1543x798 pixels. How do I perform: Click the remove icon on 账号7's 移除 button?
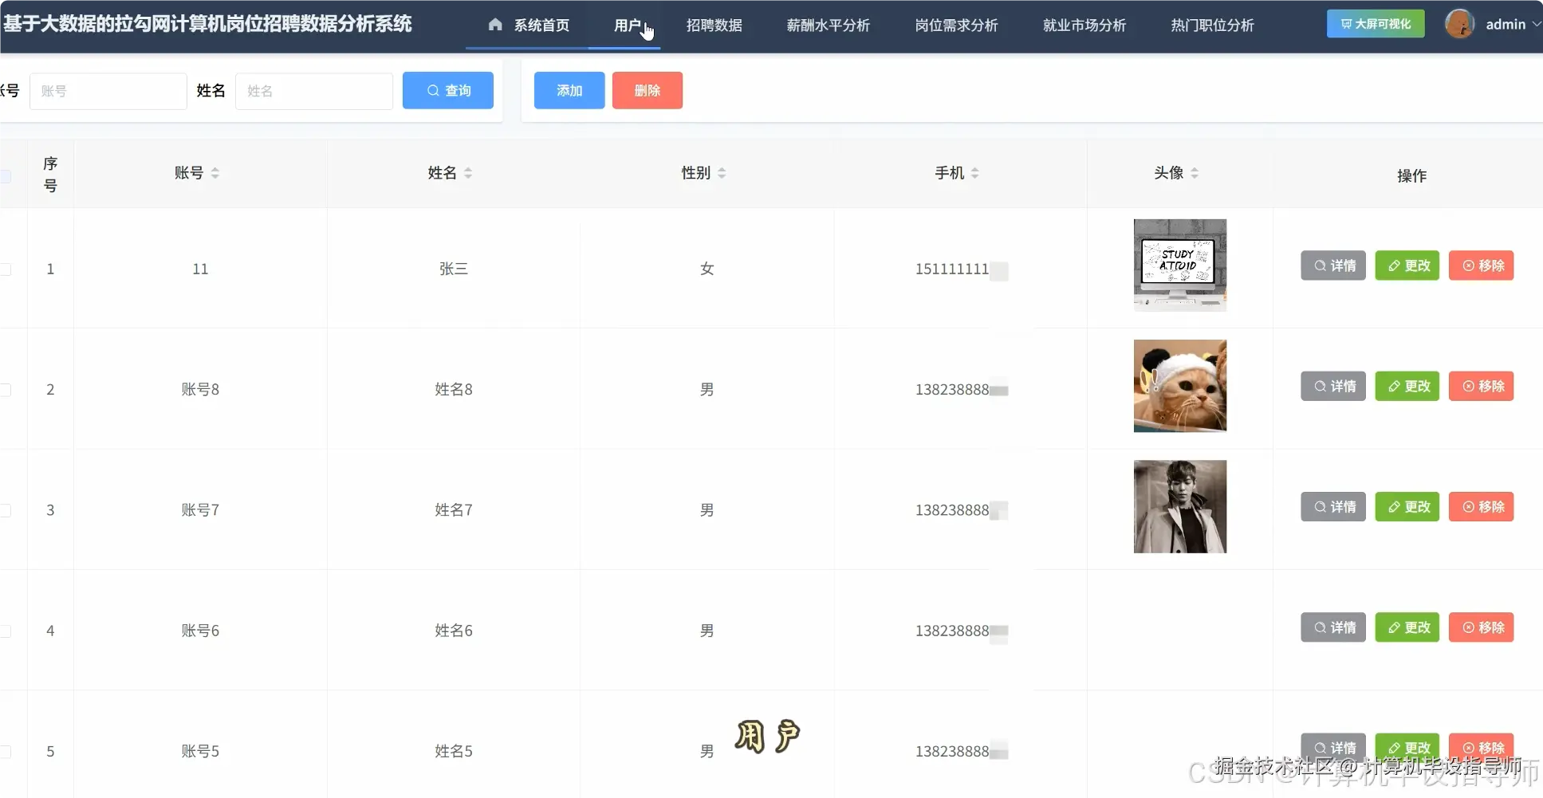[1468, 506]
